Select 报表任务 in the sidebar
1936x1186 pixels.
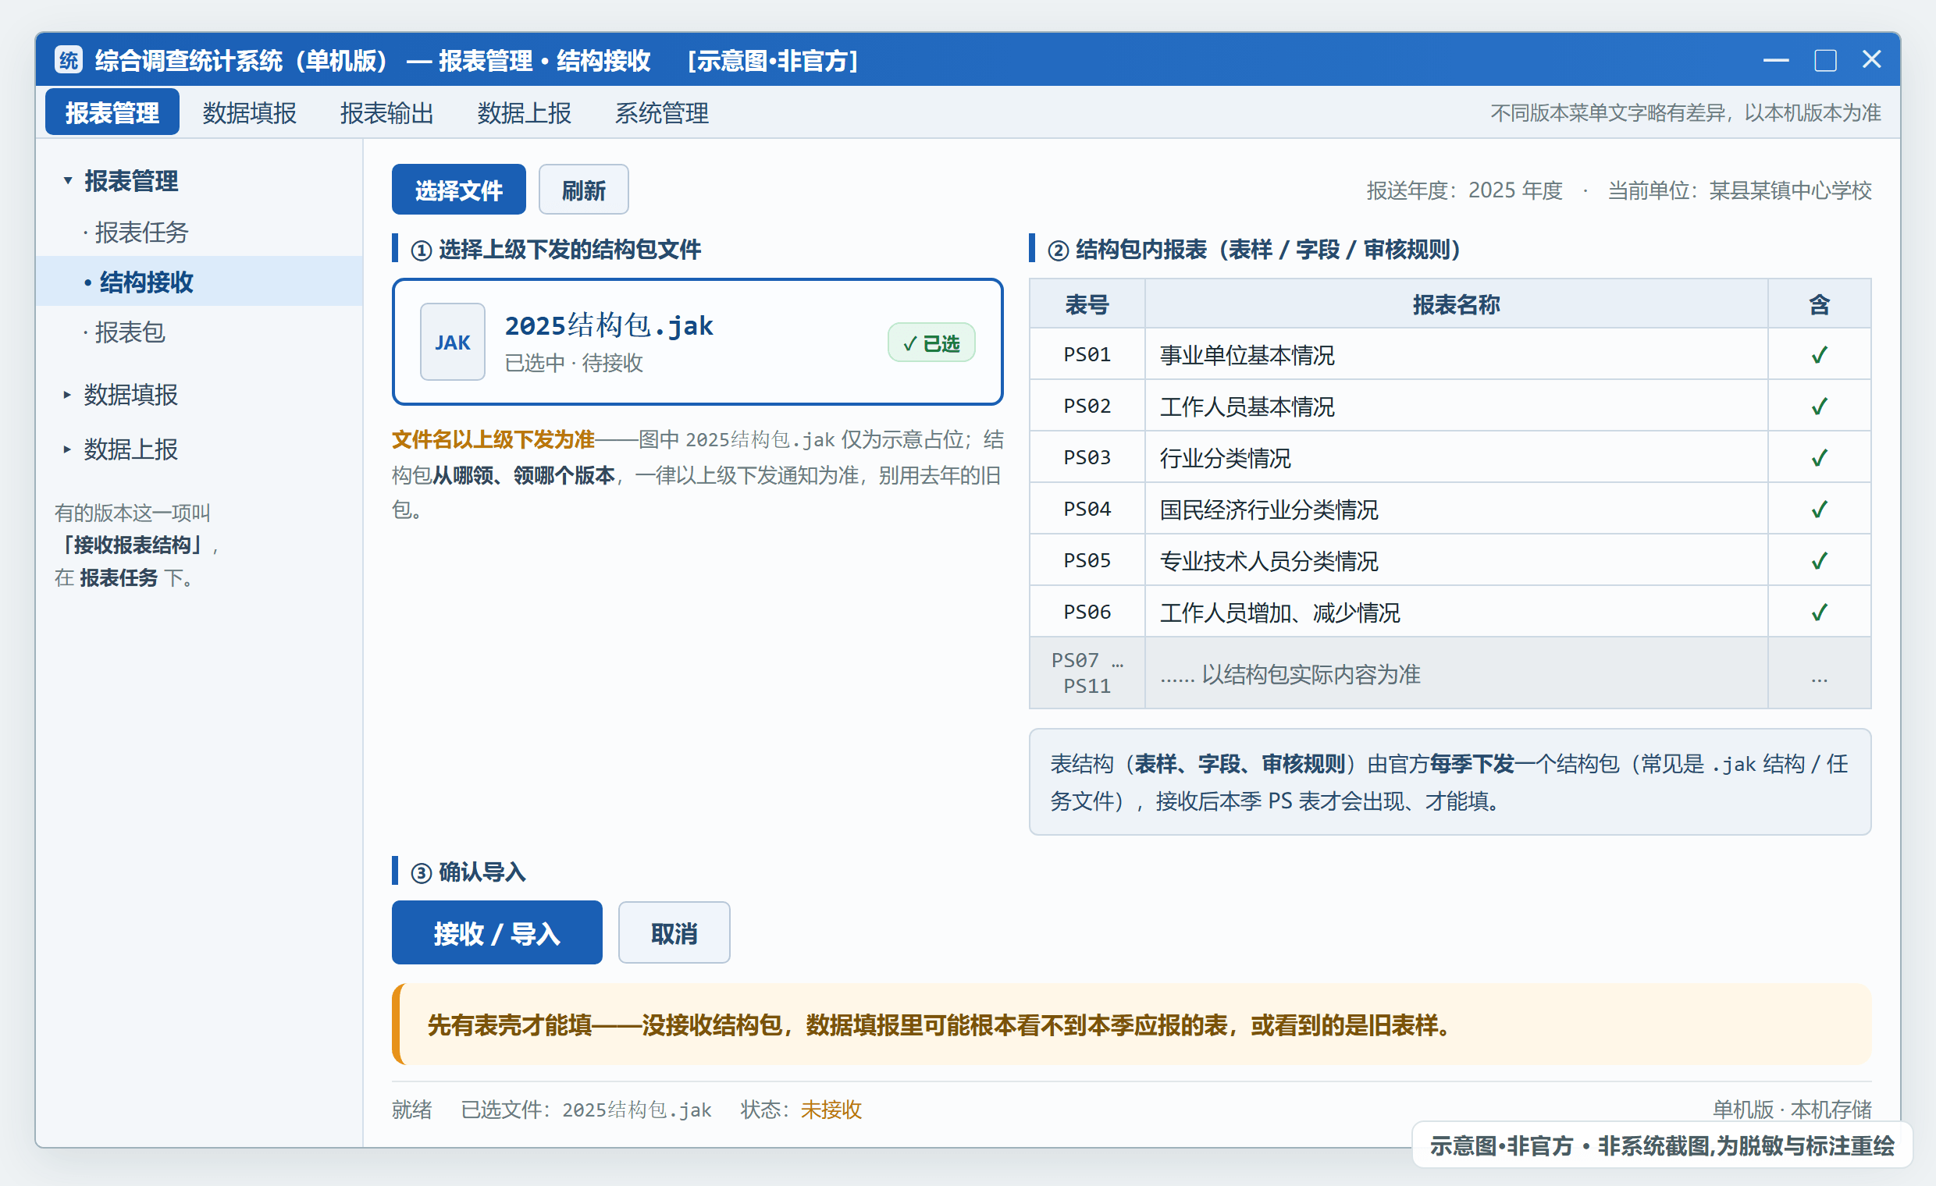pos(200,232)
